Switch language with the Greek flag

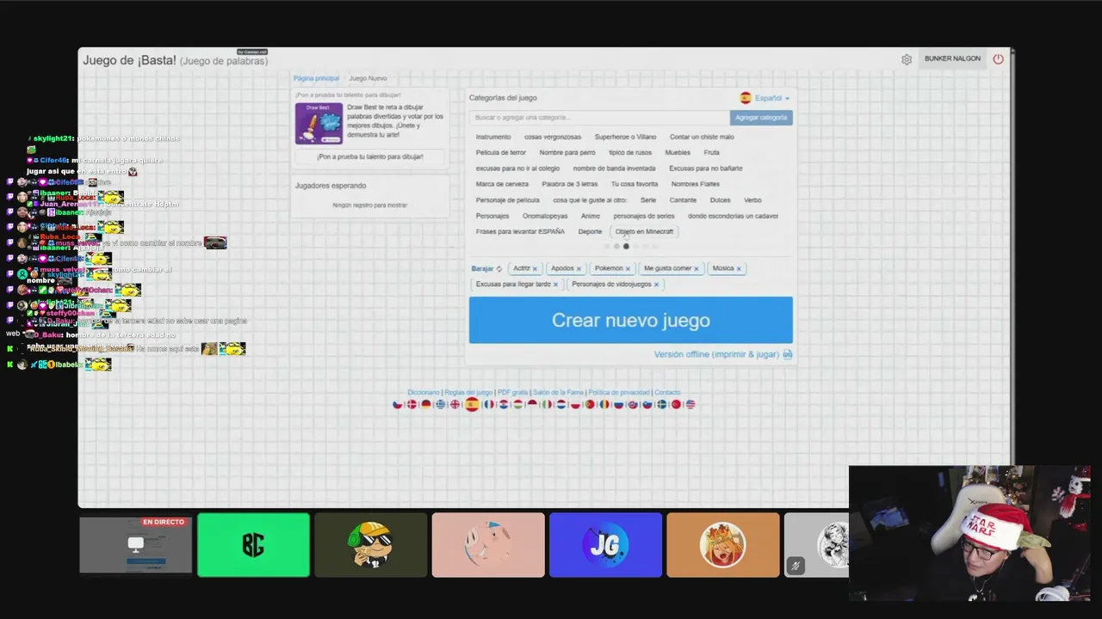coord(441,404)
